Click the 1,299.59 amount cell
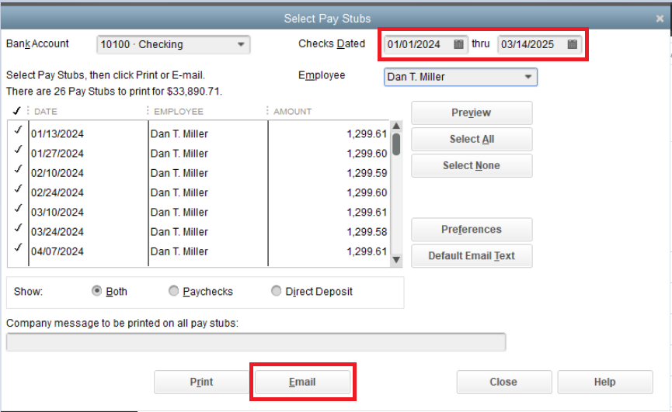This screenshot has width=672, height=412. [367, 173]
